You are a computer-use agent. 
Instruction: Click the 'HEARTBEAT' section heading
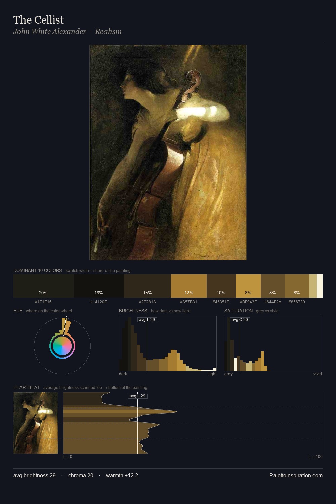pyautogui.click(x=27, y=387)
